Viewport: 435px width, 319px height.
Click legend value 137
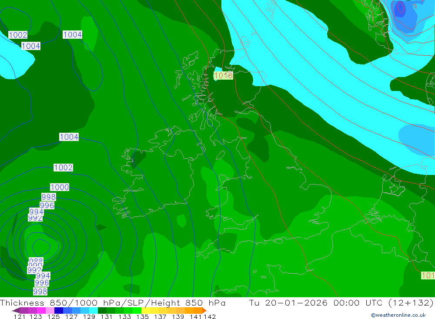pos(160,316)
